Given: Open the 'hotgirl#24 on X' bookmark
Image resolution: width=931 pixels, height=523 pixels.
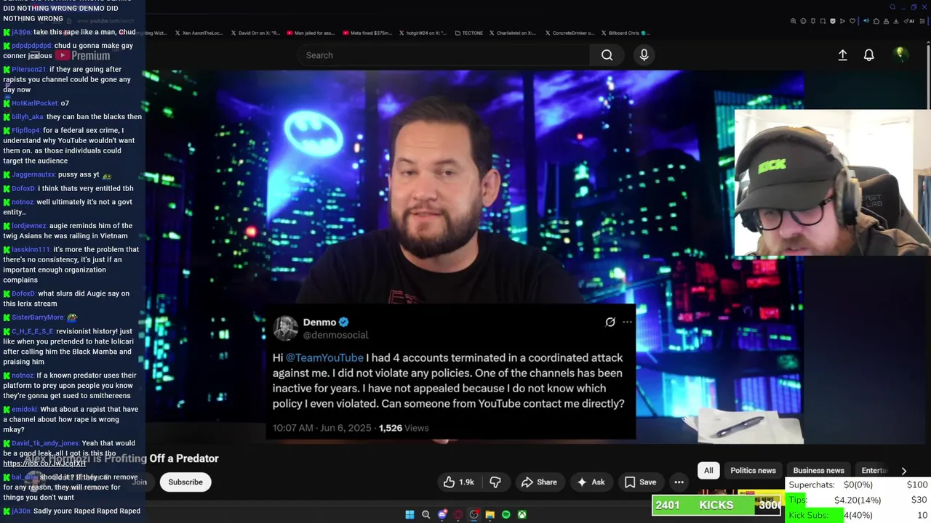Looking at the screenshot, I should [423, 33].
